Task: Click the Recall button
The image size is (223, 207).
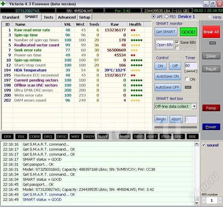Action: [211, 69]
